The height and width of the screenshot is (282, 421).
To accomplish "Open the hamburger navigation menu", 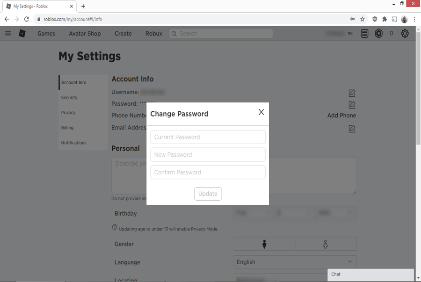I will pyautogui.click(x=8, y=33).
